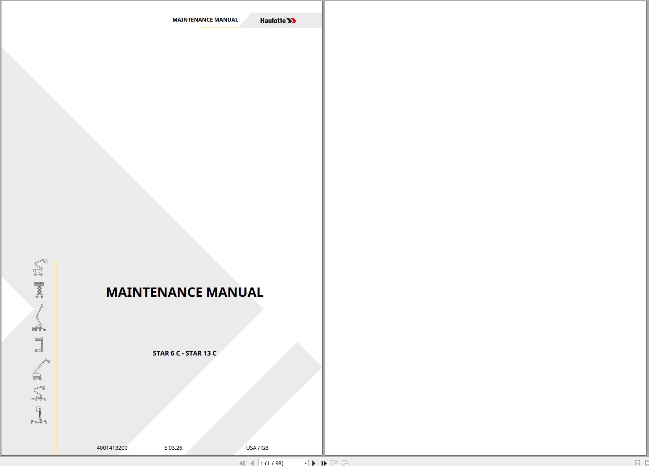Go to the next page
Viewport: 649px width, 466px height.
point(314,463)
